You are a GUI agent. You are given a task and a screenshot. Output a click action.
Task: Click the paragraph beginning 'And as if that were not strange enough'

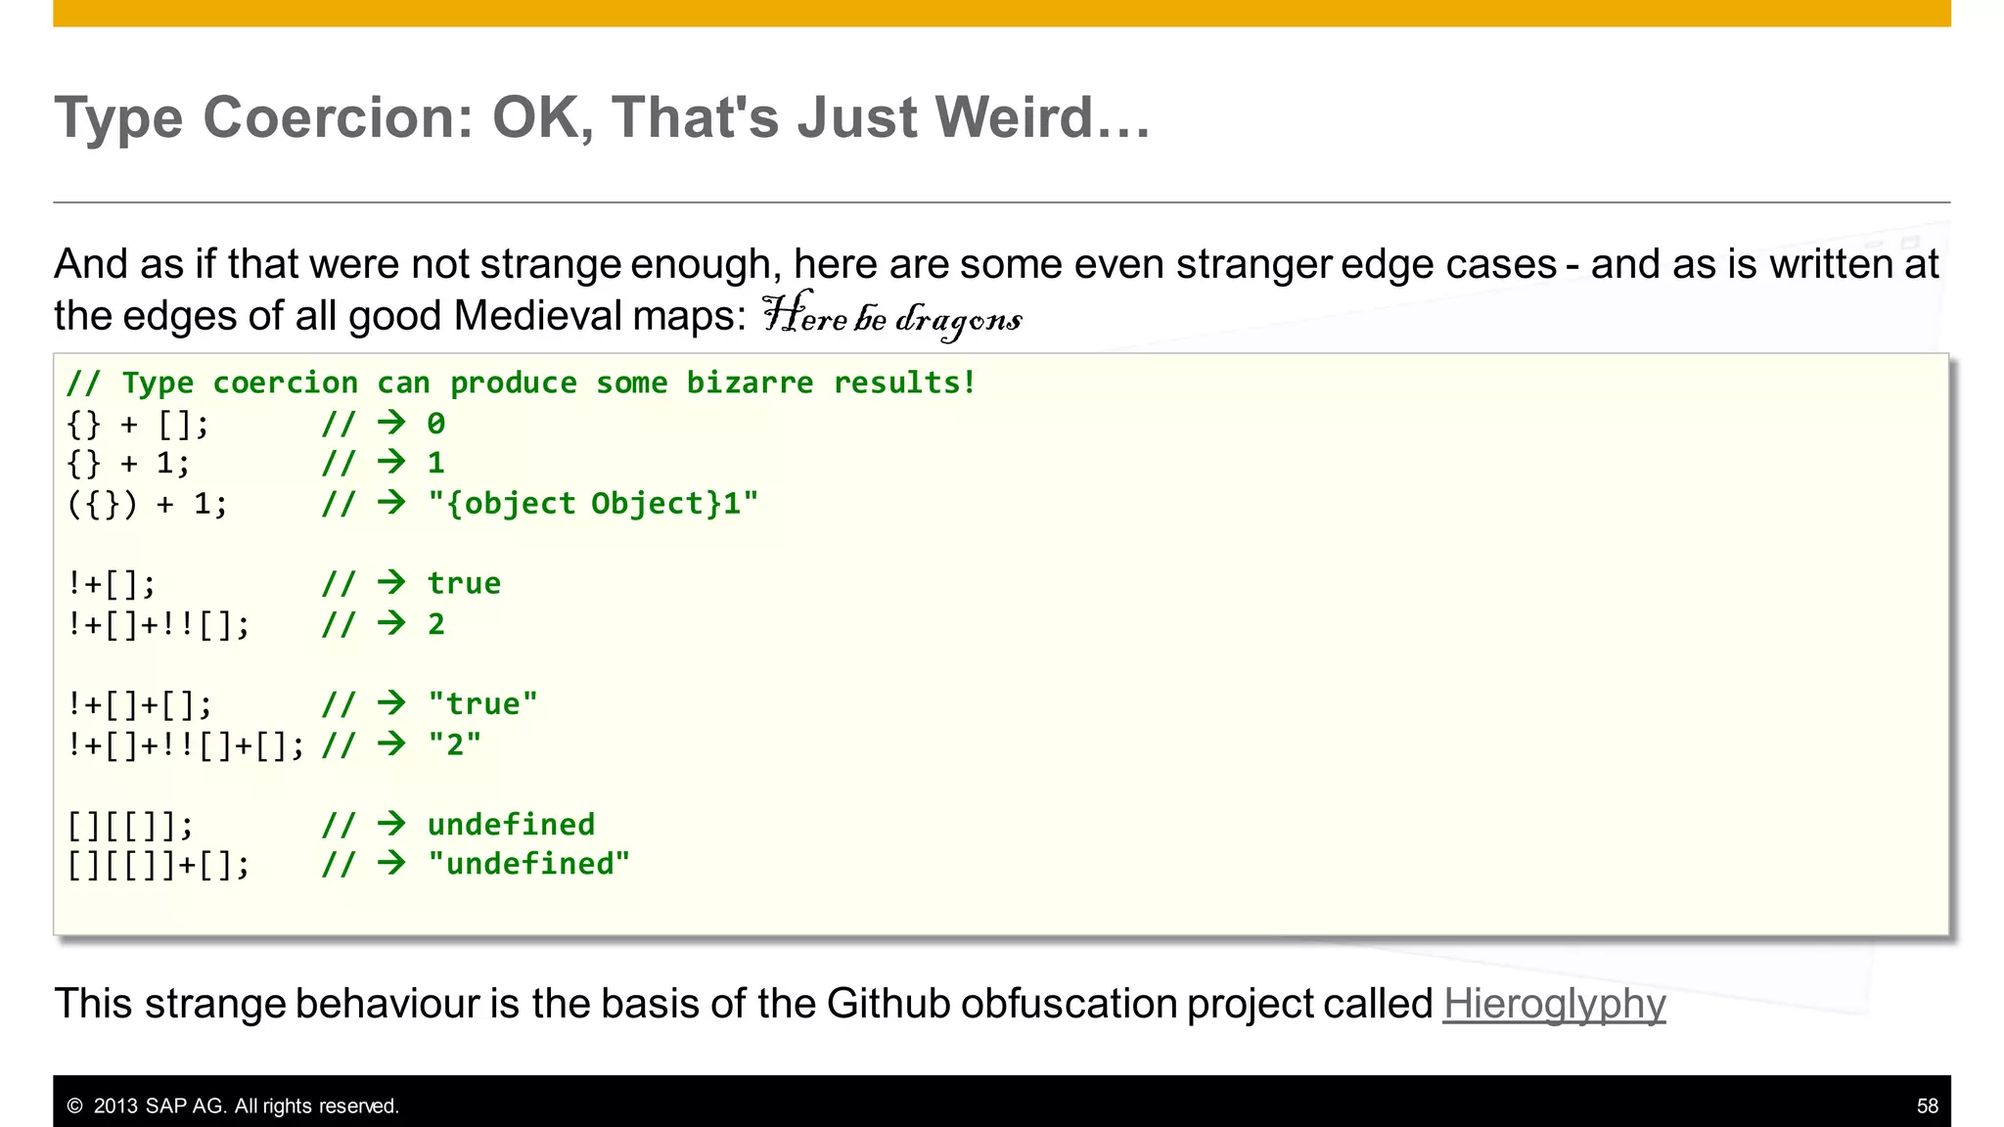(996, 291)
